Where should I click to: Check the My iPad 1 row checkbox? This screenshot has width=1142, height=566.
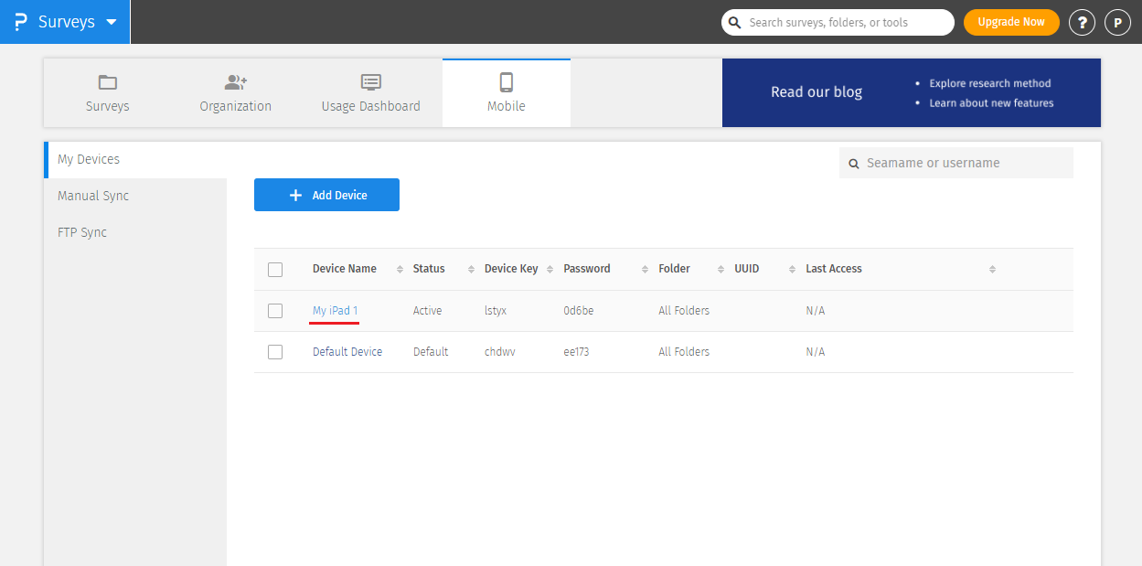point(275,311)
